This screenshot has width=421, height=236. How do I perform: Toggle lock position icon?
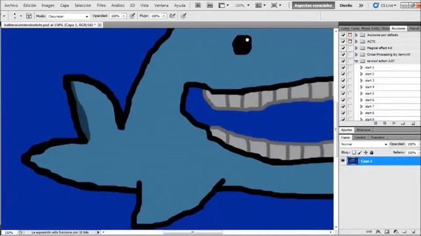(x=366, y=153)
